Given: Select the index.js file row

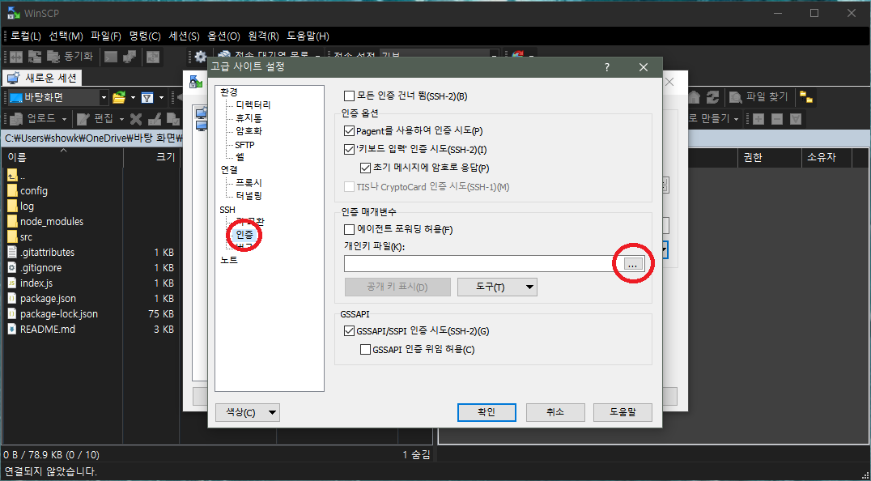Looking at the screenshot, I should [91, 283].
